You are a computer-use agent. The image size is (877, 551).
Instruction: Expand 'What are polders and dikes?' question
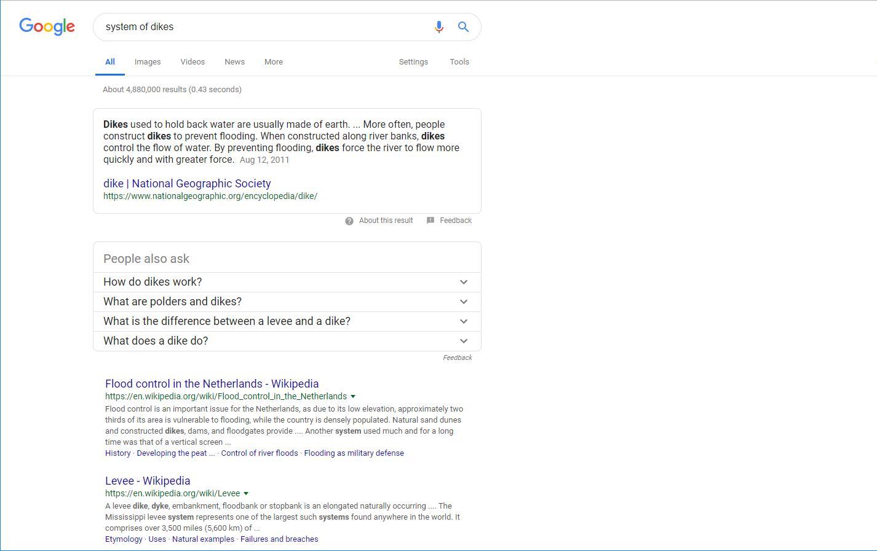287,302
